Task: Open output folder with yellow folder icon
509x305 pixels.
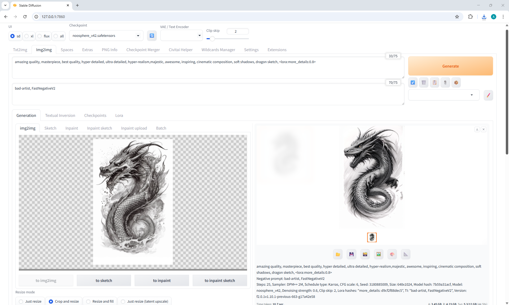Action: 338,254
